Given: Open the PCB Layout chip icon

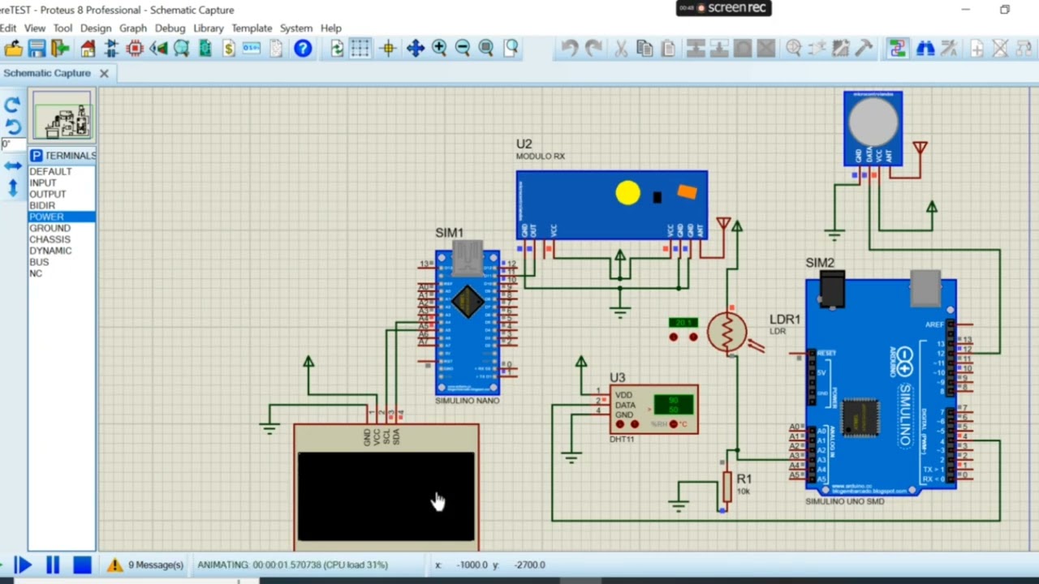Looking at the screenshot, I should coord(135,49).
